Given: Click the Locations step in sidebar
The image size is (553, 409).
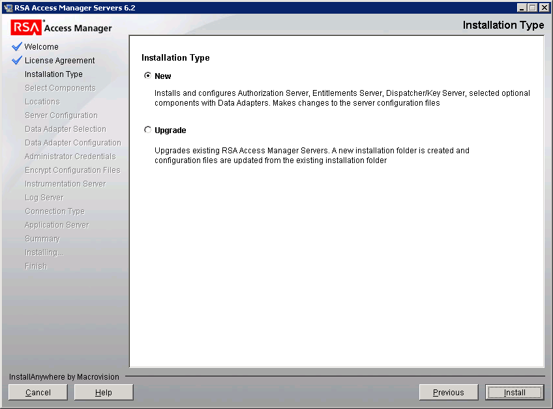Looking at the screenshot, I should tap(42, 101).
